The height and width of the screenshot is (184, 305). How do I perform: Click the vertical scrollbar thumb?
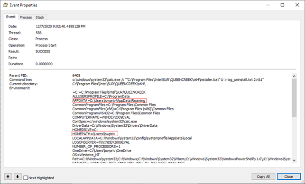294,98
